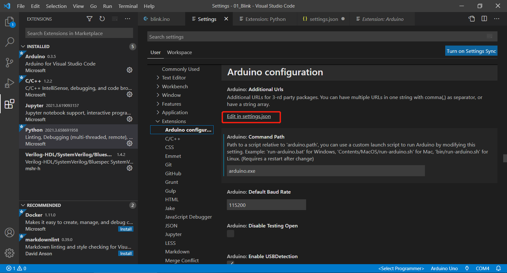Select Commonly Used settings category
This screenshot has width=507, height=273.
click(181, 69)
